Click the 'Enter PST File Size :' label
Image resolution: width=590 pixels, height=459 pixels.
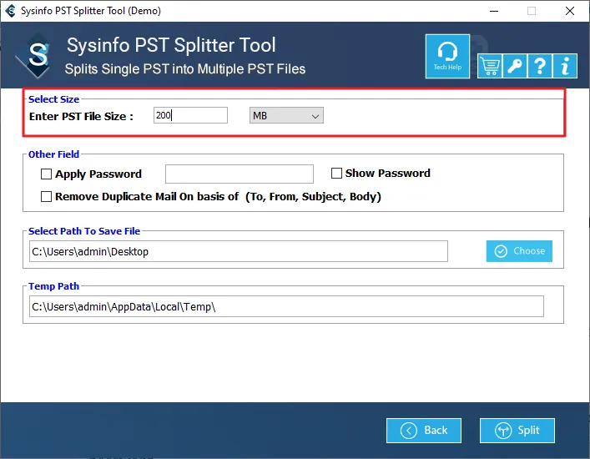pos(81,117)
